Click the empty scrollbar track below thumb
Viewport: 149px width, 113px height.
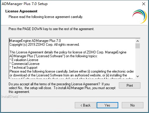(138, 61)
